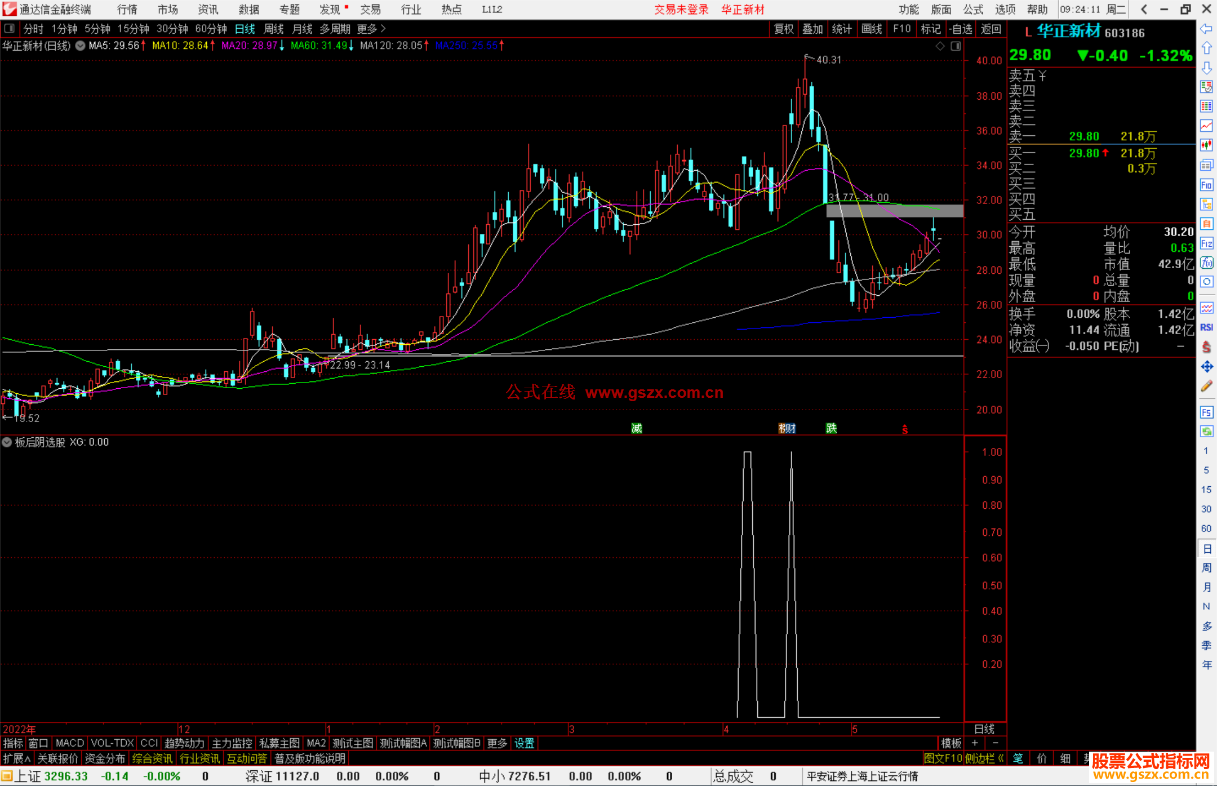Click the F10 company info sidebar icon
Image resolution: width=1217 pixels, height=786 pixels.
pyautogui.click(x=1206, y=185)
